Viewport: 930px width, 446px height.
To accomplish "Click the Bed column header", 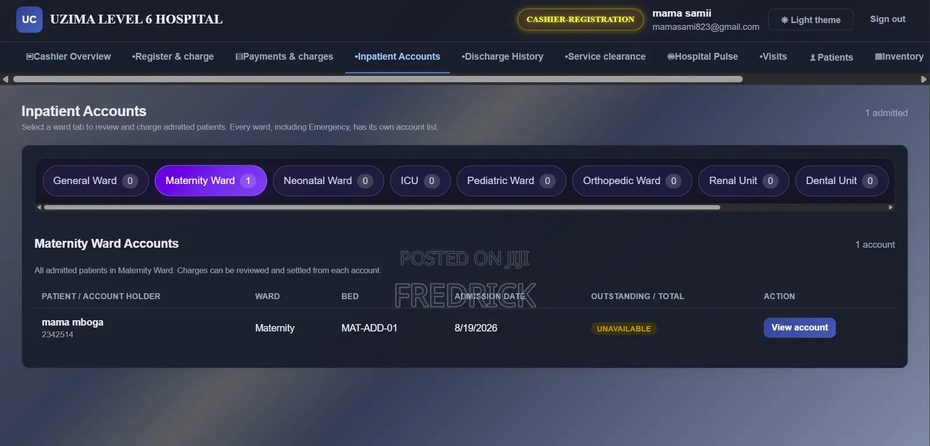I will [x=350, y=296].
